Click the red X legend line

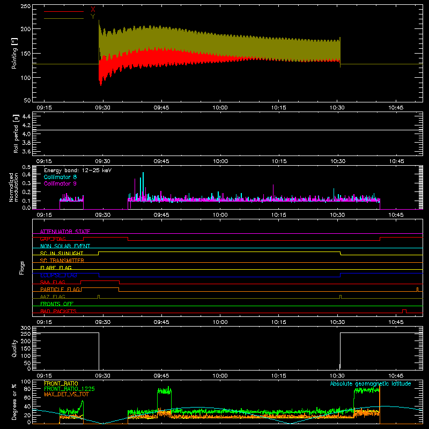pos(64,11)
